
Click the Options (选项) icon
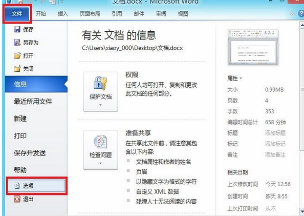pyautogui.click(x=17, y=186)
